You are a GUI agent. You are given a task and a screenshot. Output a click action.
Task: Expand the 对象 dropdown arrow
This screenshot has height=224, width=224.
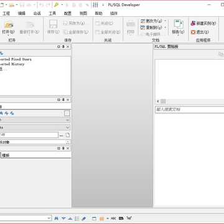tap(68, 142)
